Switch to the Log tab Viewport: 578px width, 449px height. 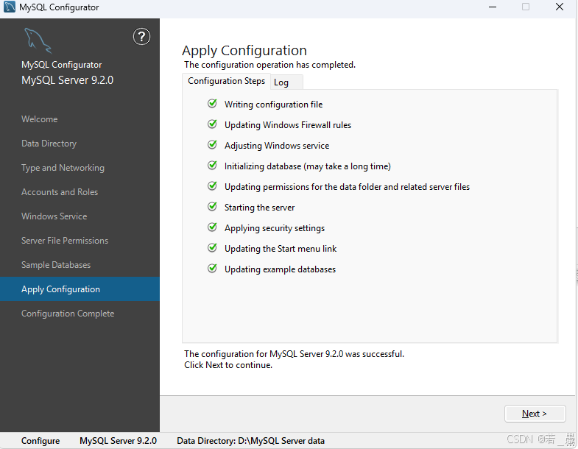[286, 82]
